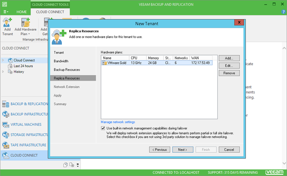Sort by the Networks column header

[181, 58]
